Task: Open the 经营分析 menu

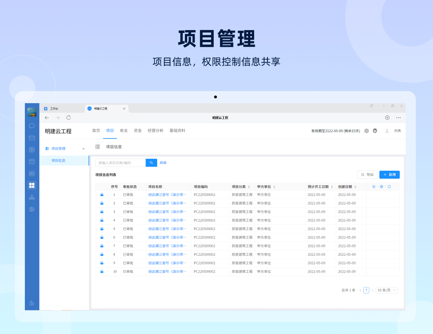Action: (156, 130)
